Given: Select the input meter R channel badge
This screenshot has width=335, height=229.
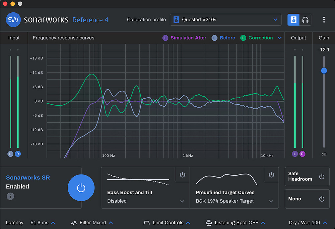Looking at the screenshot, I should tap(18, 154).
